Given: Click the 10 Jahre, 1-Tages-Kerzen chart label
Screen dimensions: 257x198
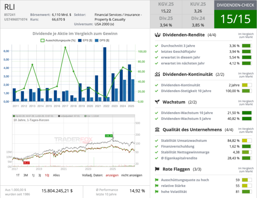Looking at the screenshot, I should 31,120.
